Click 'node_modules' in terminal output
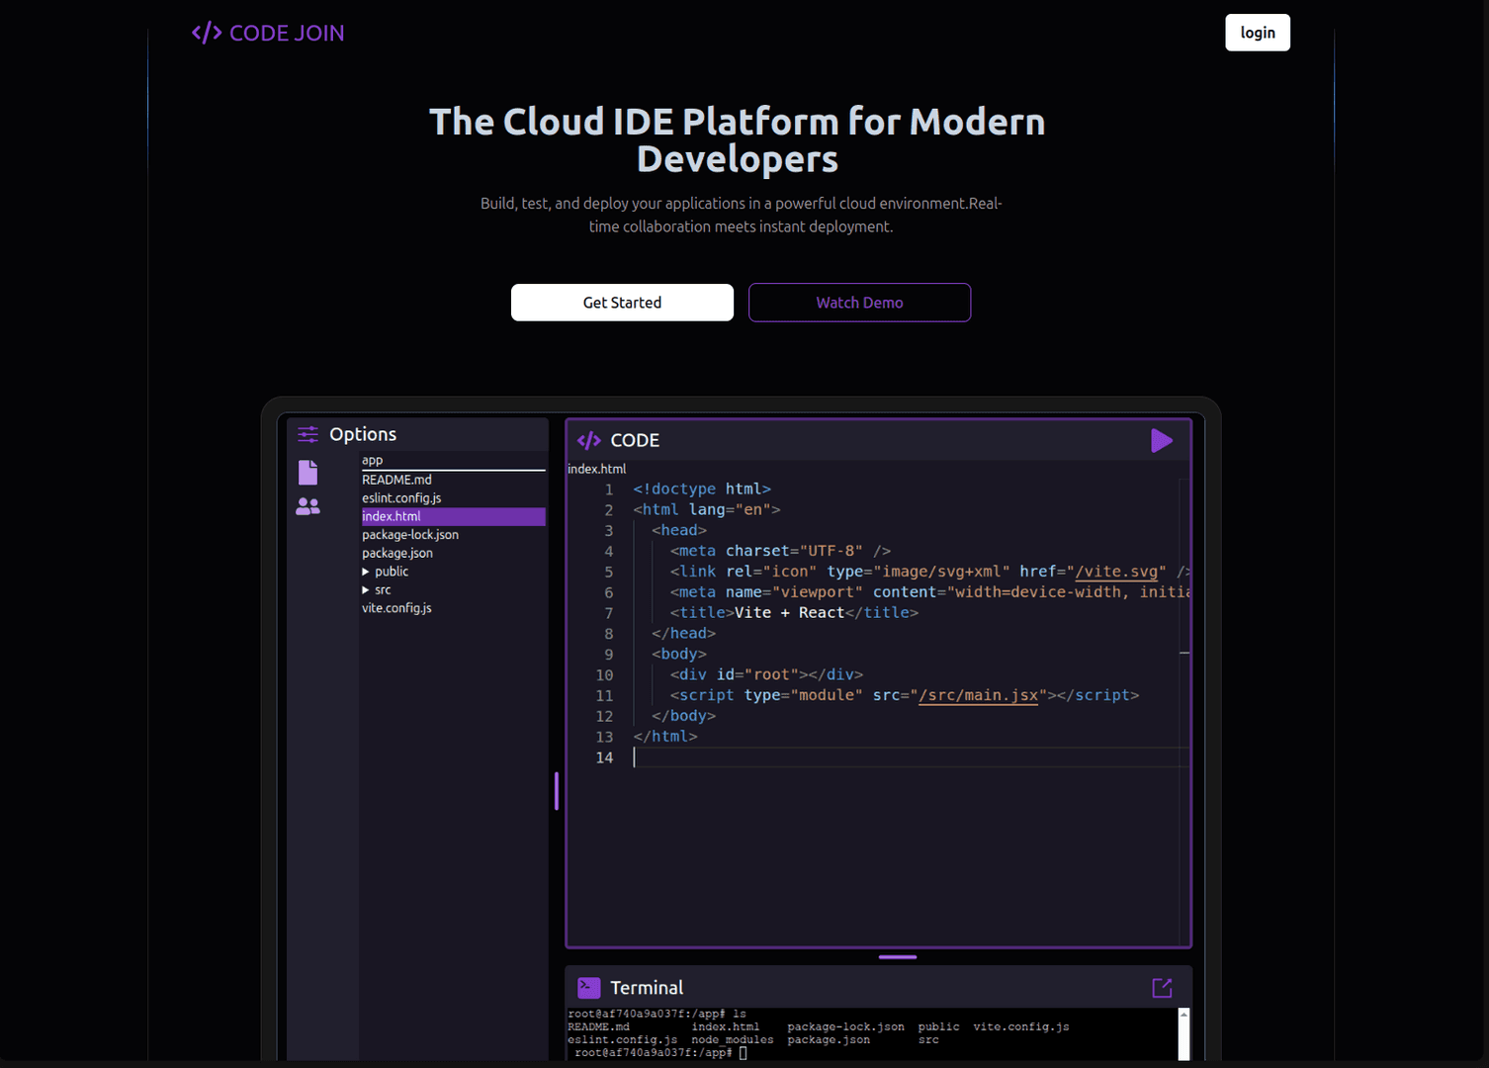 point(732,1040)
